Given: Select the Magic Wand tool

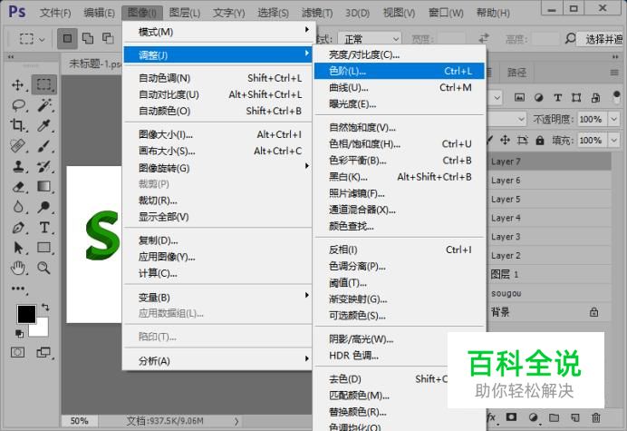Looking at the screenshot, I should tap(44, 105).
